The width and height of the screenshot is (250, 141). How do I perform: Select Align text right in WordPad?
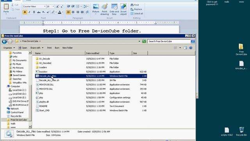pyautogui.click(x=78, y=12)
